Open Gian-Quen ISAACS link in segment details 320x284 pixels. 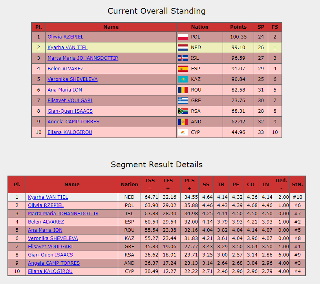coord(50,255)
